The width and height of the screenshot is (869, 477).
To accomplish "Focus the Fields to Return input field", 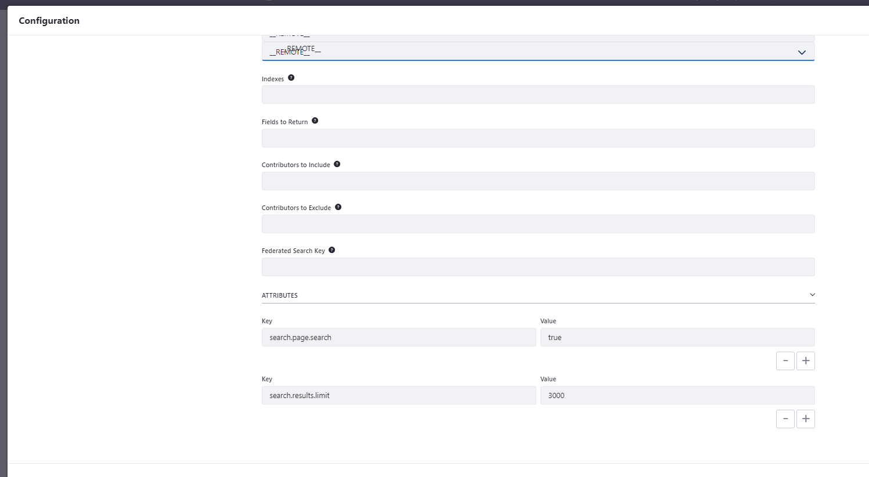I will (538, 138).
